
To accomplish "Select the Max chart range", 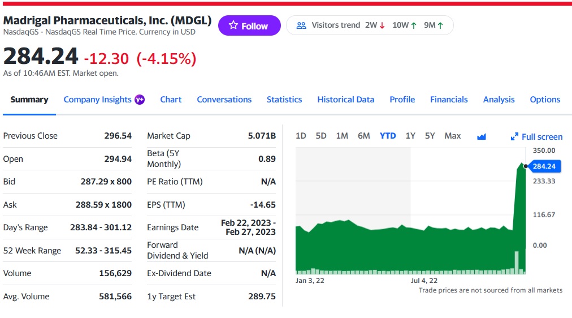I will coord(453,136).
